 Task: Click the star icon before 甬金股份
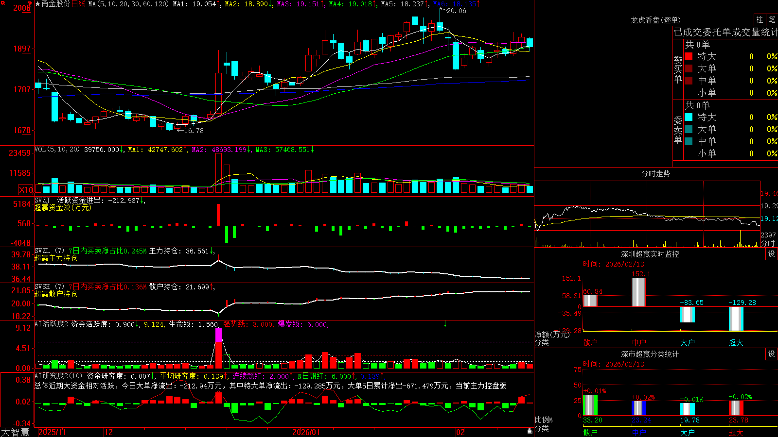tap(38, 4)
